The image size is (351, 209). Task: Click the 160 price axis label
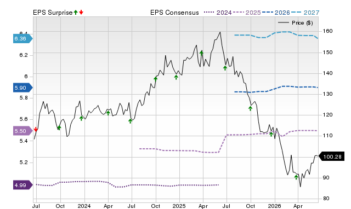point(328,31)
